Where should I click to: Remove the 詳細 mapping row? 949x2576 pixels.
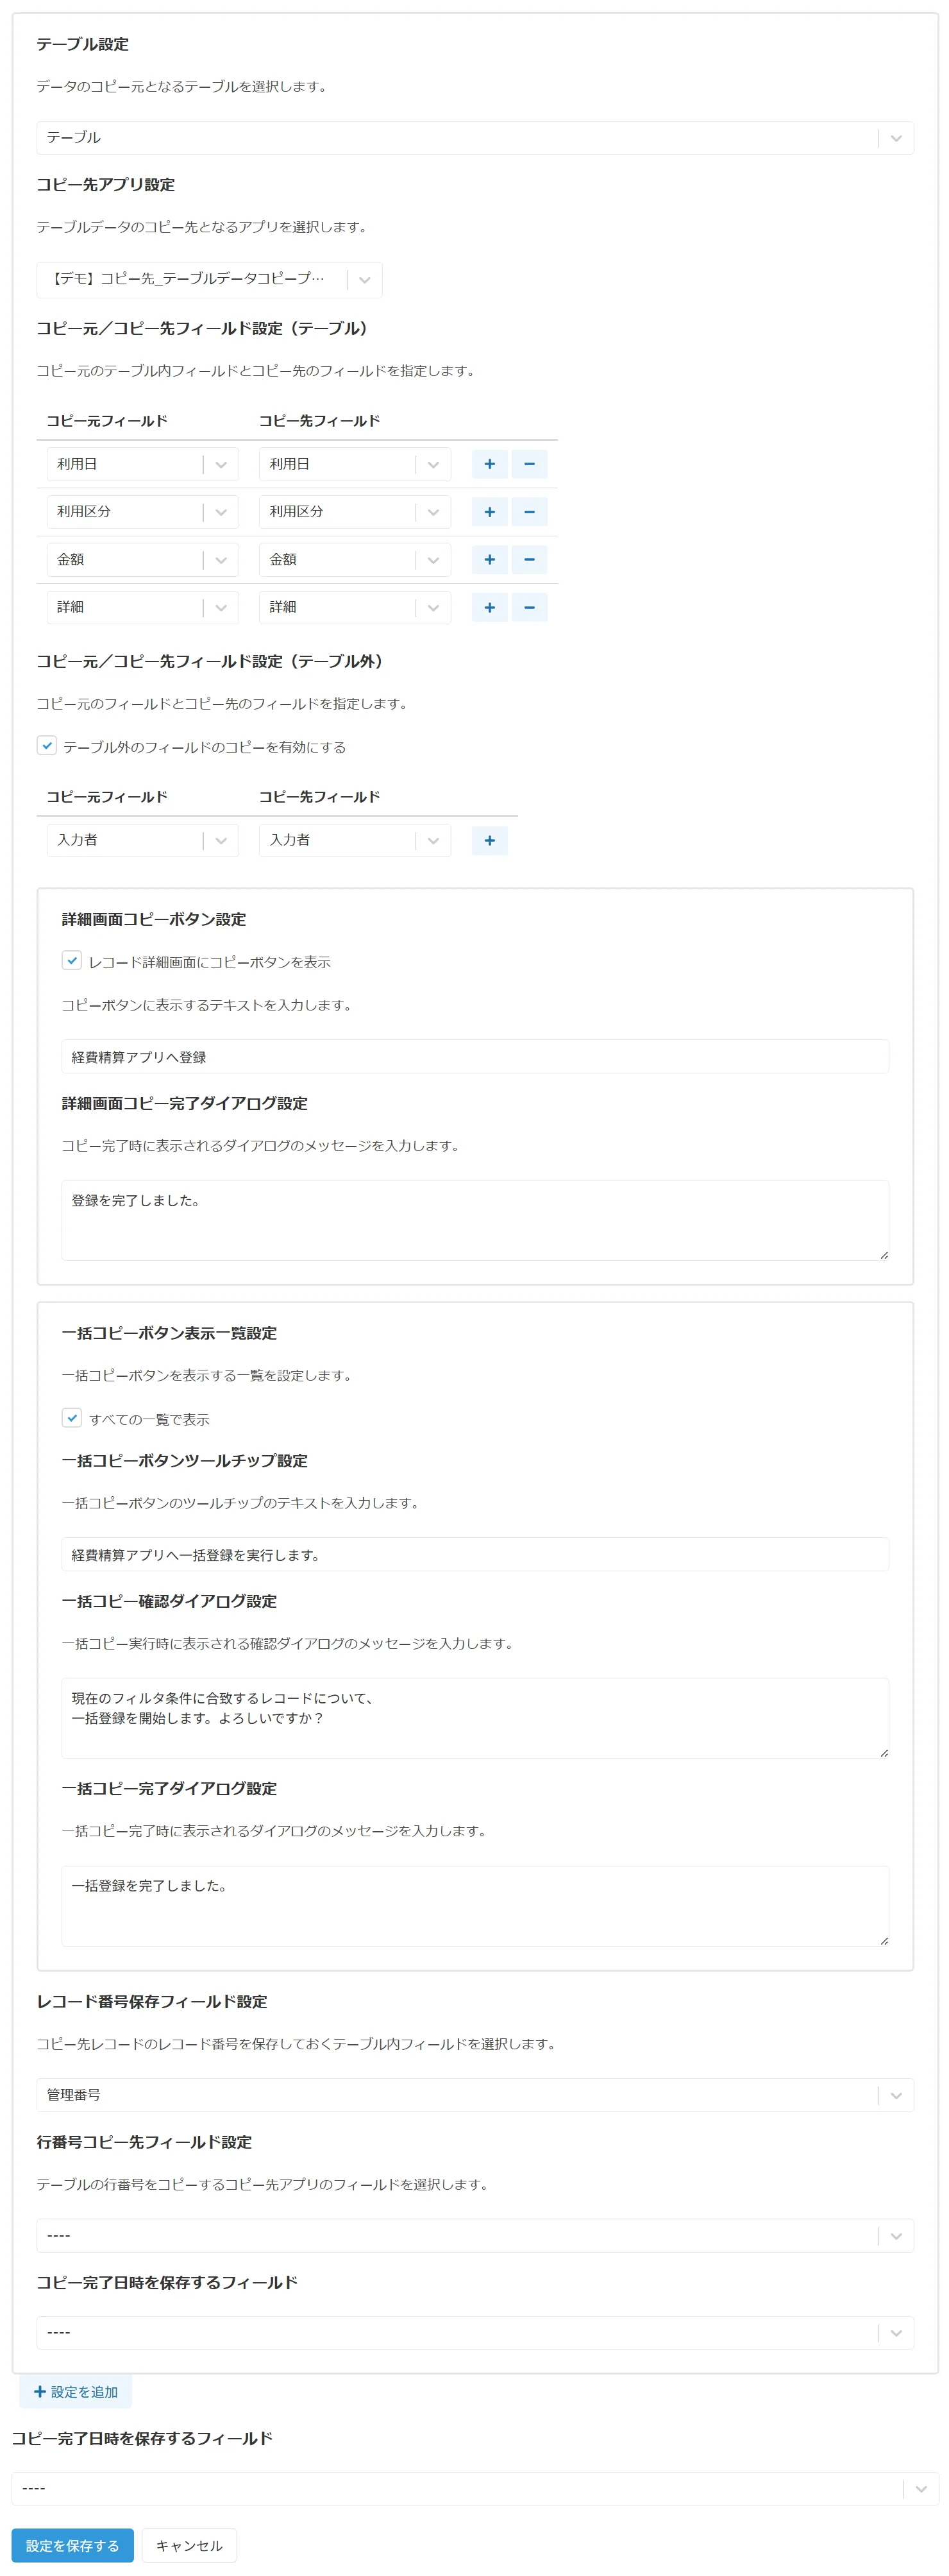pyautogui.click(x=530, y=607)
